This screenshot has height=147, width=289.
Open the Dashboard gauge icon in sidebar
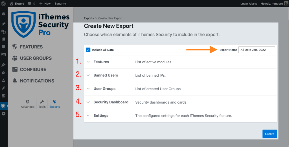(3, 14)
